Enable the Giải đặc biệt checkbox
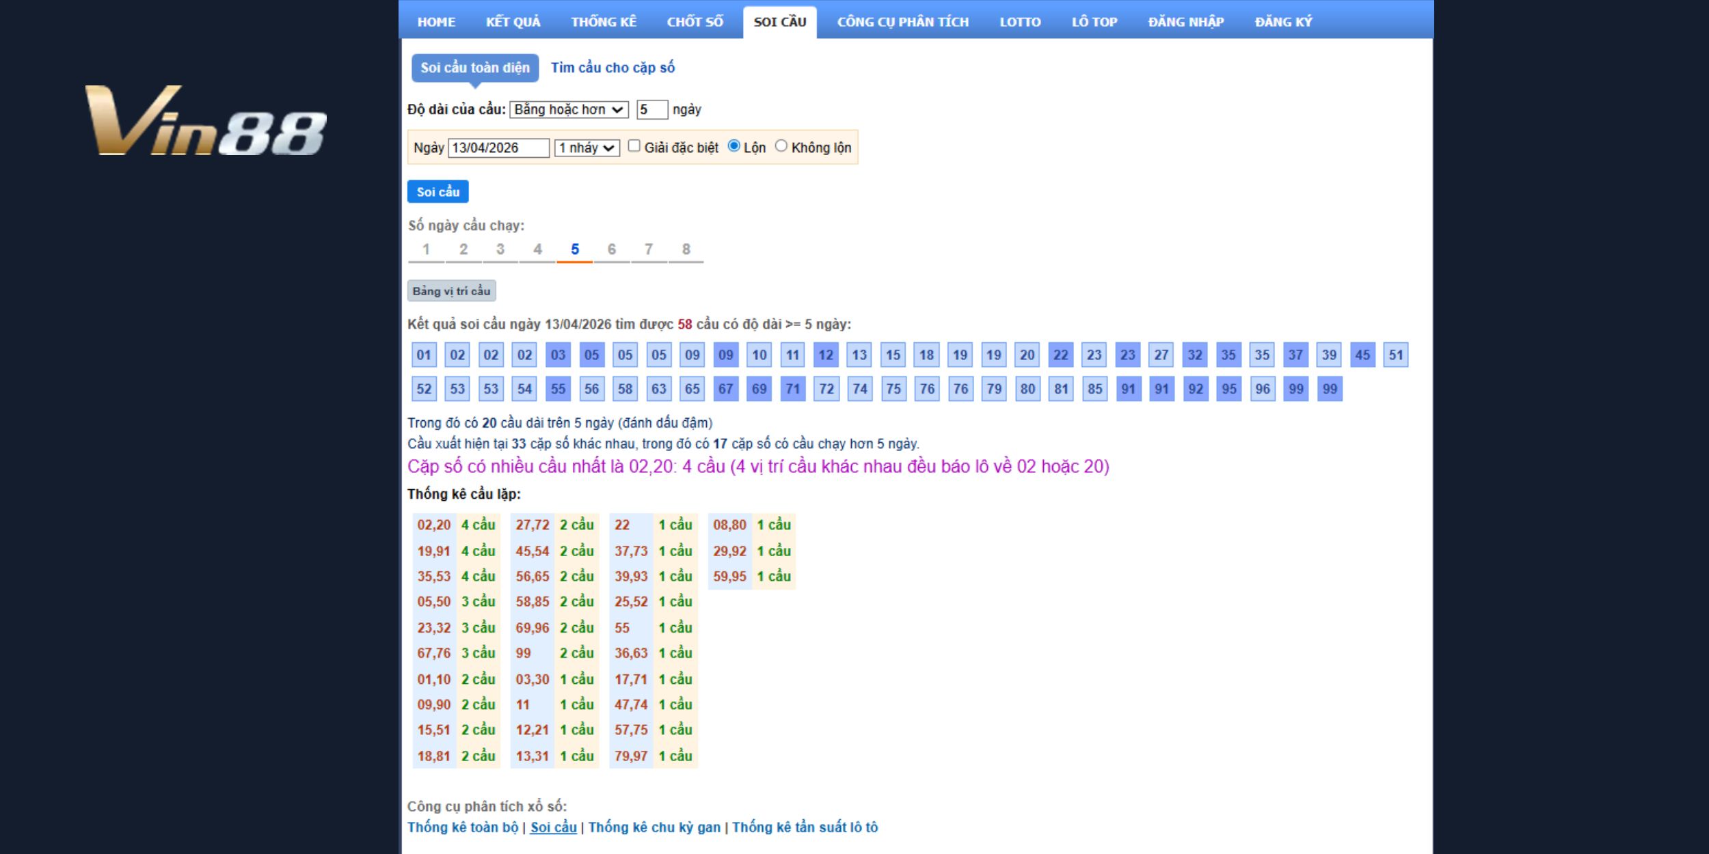 pyautogui.click(x=634, y=146)
